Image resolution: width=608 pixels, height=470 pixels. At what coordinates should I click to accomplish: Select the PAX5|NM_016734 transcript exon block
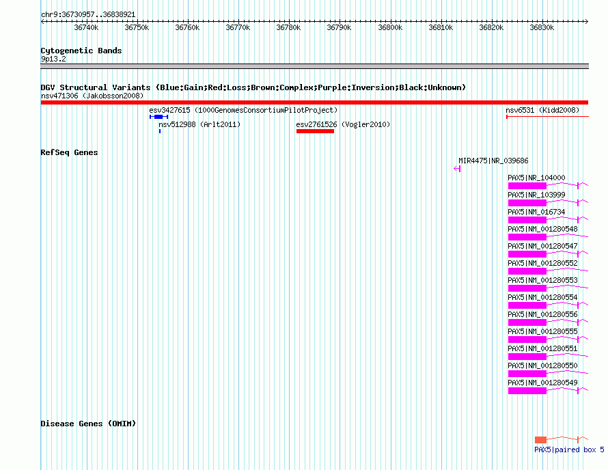(x=527, y=220)
